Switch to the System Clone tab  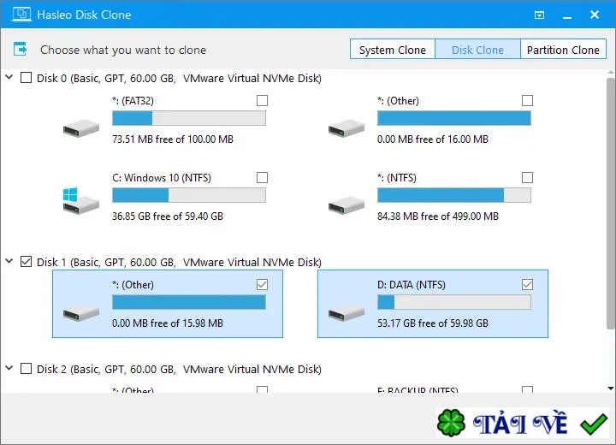393,49
